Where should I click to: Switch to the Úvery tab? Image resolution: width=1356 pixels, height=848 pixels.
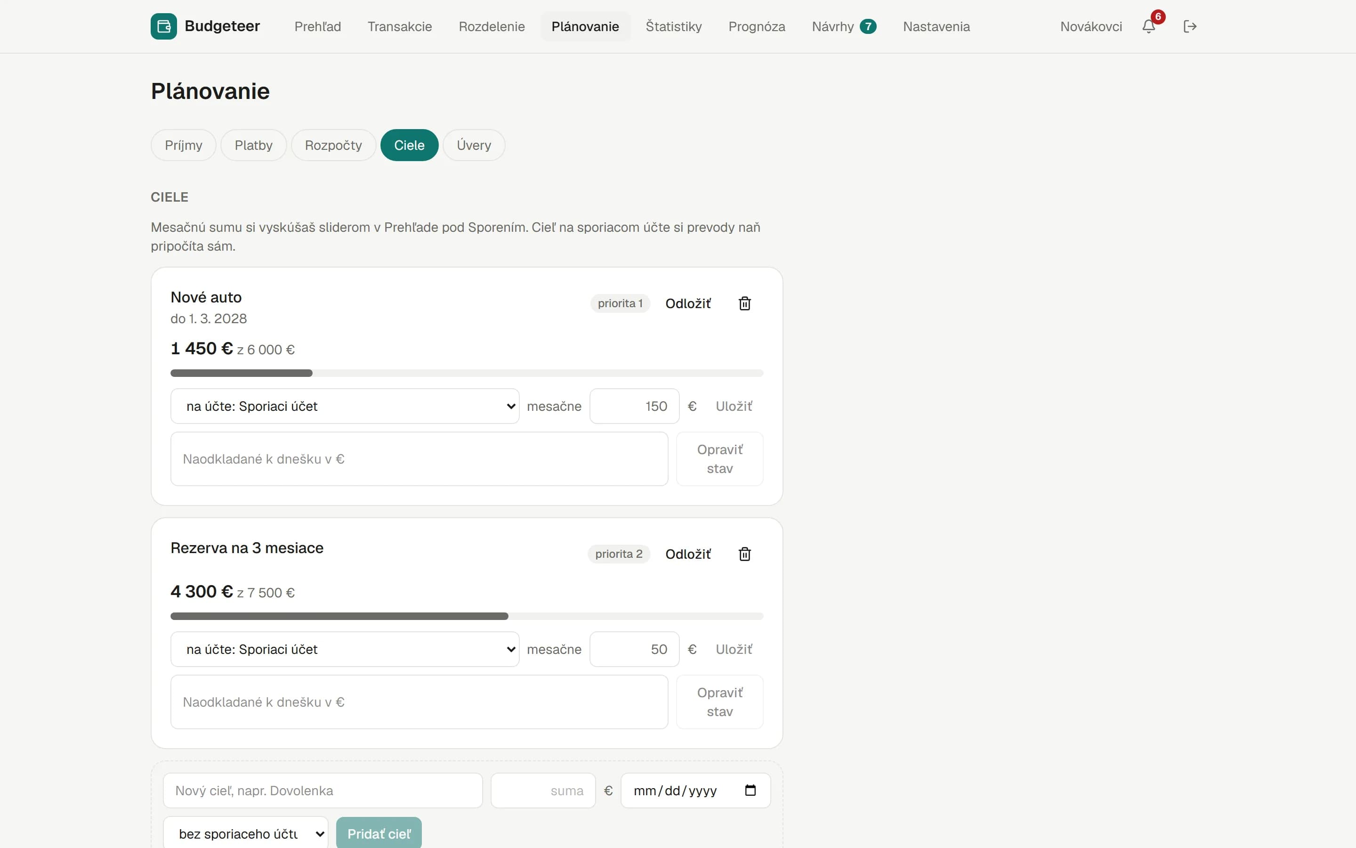pos(474,145)
